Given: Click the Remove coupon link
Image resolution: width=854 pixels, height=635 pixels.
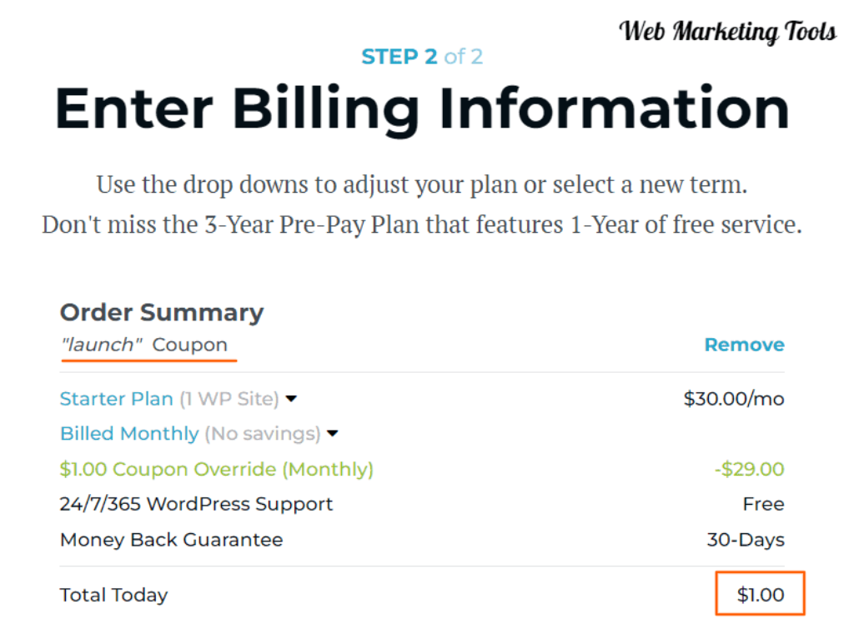Looking at the screenshot, I should (x=744, y=345).
